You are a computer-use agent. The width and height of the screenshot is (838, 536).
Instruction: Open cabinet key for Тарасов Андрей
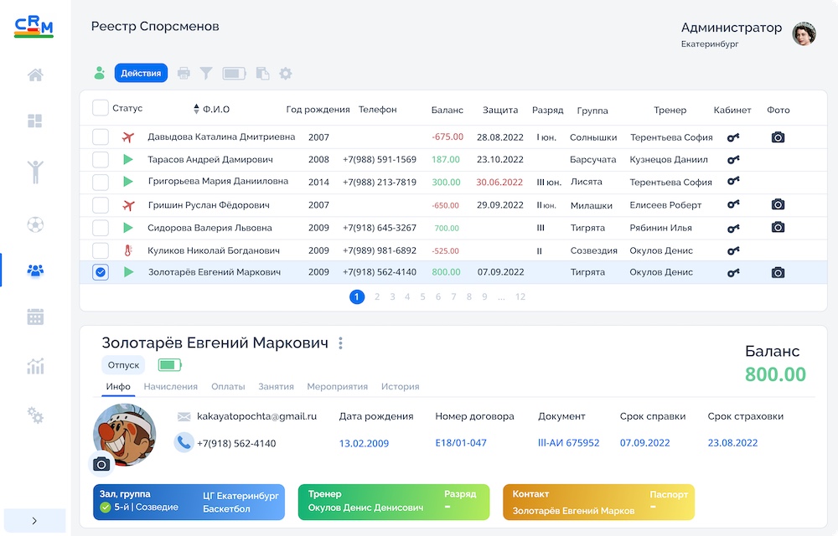tap(733, 159)
